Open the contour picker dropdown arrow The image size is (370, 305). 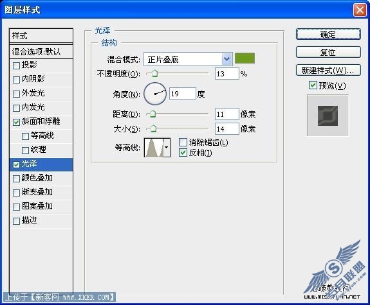click(x=167, y=148)
